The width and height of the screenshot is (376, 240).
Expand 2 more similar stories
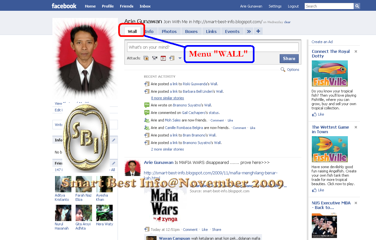(167, 149)
